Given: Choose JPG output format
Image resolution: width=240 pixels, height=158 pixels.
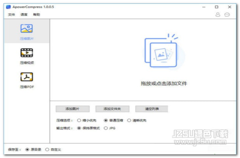Looking at the screenshot, I should [109, 128].
